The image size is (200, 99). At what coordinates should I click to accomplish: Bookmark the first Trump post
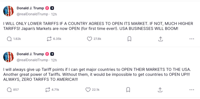(129, 39)
